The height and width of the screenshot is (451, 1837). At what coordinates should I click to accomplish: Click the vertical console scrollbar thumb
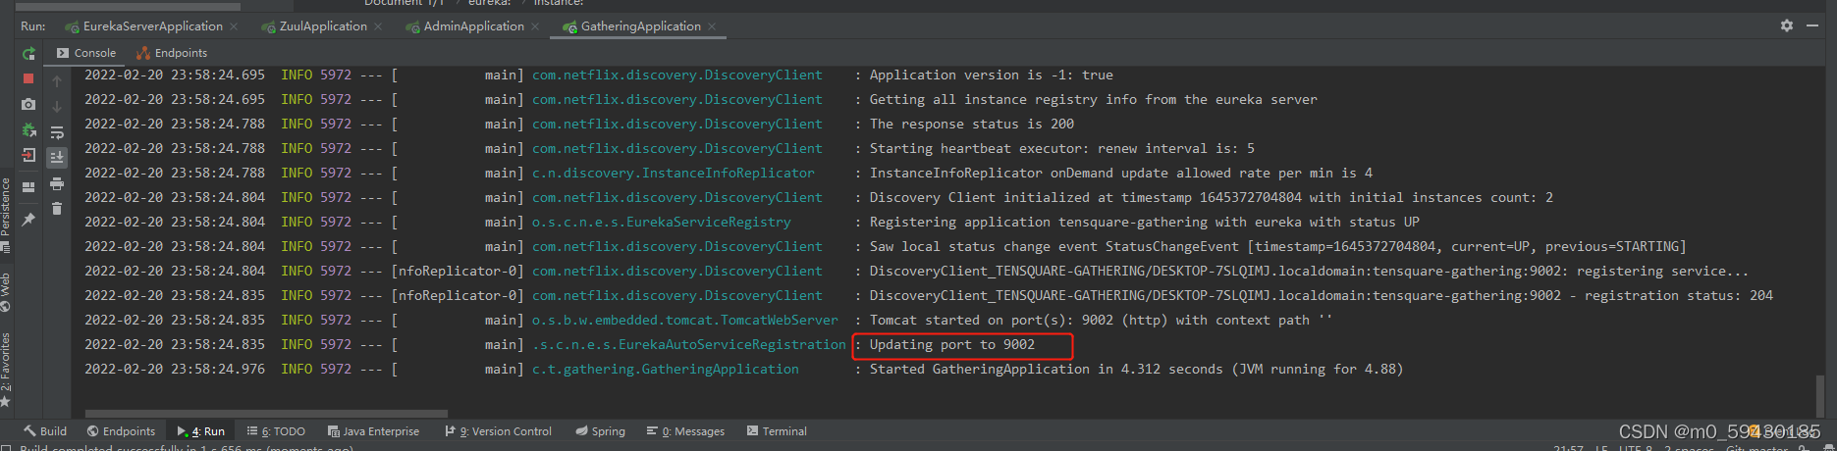[x=1822, y=396]
